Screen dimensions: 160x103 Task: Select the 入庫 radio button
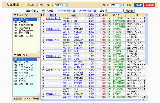coord(28,5)
